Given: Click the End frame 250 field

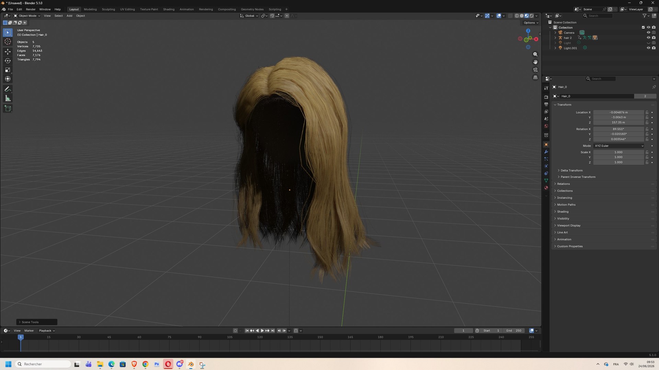Looking at the screenshot, I should tap(514, 331).
